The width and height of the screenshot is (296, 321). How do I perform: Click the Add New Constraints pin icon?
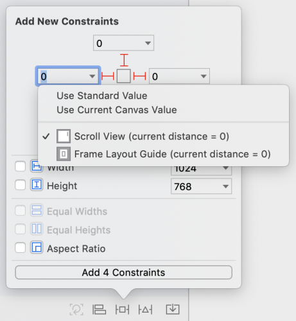122,309
